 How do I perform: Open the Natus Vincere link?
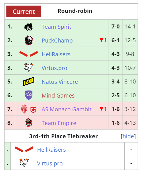(x=60, y=82)
